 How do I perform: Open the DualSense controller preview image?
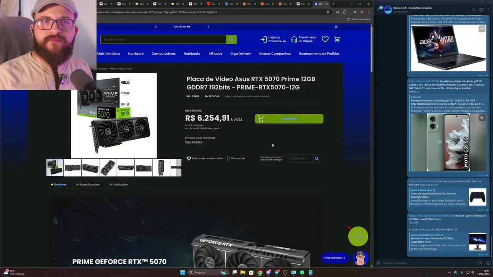tap(478, 197)
